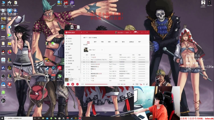Switch to the 歌单 tab
Viewport: 214px width, 120px height.
116,42
